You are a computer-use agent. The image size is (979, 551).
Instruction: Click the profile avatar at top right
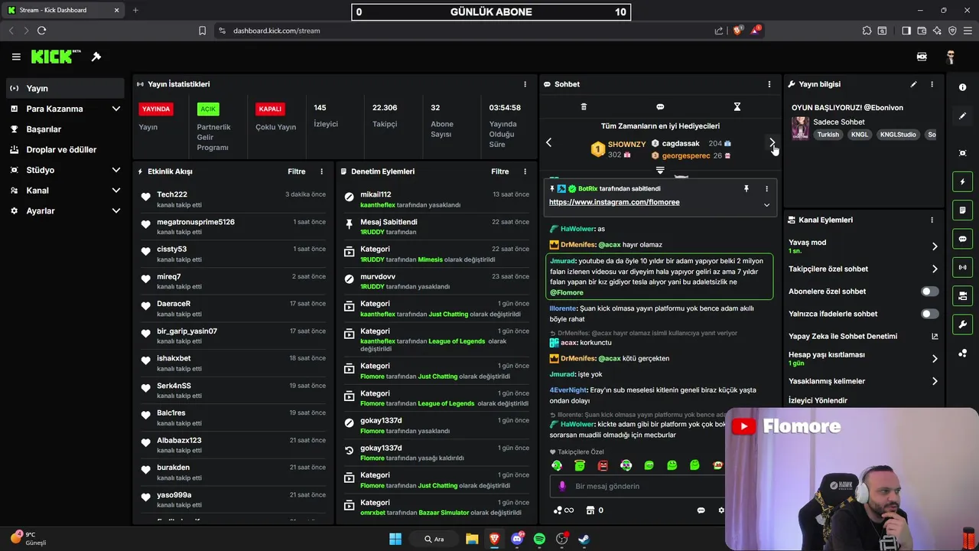(951, 57)
